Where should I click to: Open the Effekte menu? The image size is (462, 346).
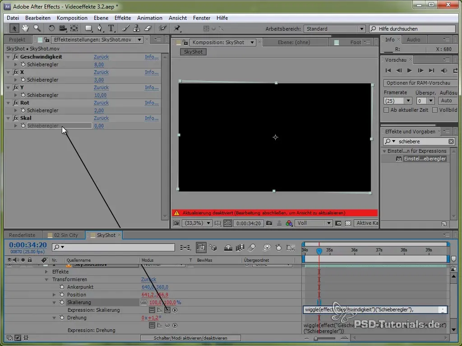point(123,18)
